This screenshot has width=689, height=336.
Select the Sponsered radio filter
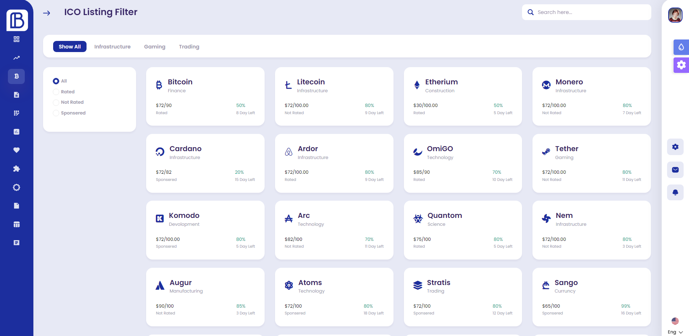point(56,113)
